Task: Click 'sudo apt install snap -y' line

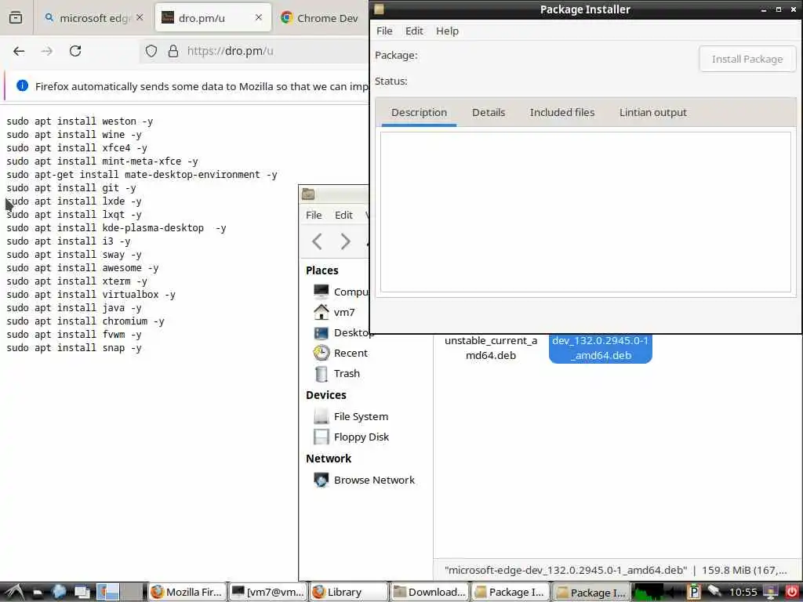Action: point(74,347)
